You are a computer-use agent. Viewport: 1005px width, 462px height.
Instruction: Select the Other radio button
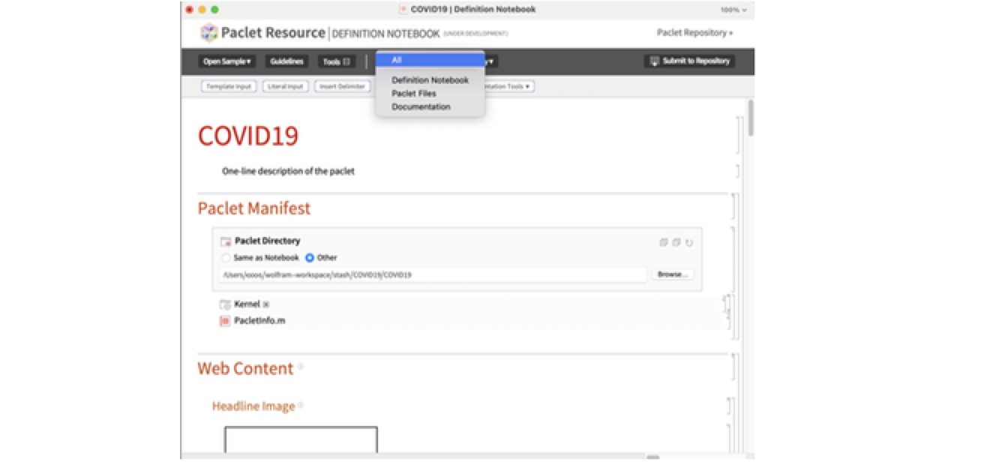(x=310, y=258)
